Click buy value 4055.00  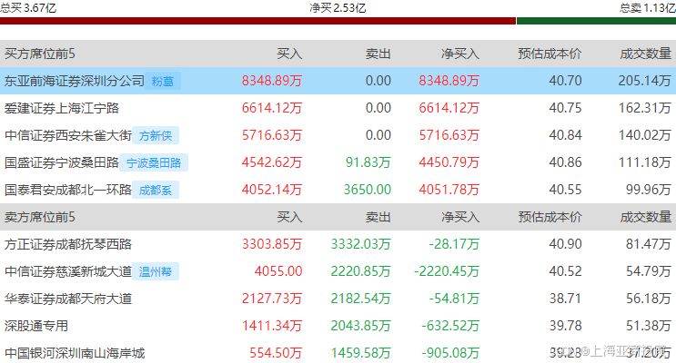pos(278,271)
